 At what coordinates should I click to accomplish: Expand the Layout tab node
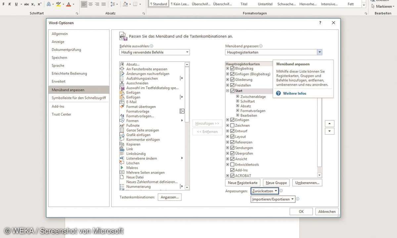click(x=228, y=137)
